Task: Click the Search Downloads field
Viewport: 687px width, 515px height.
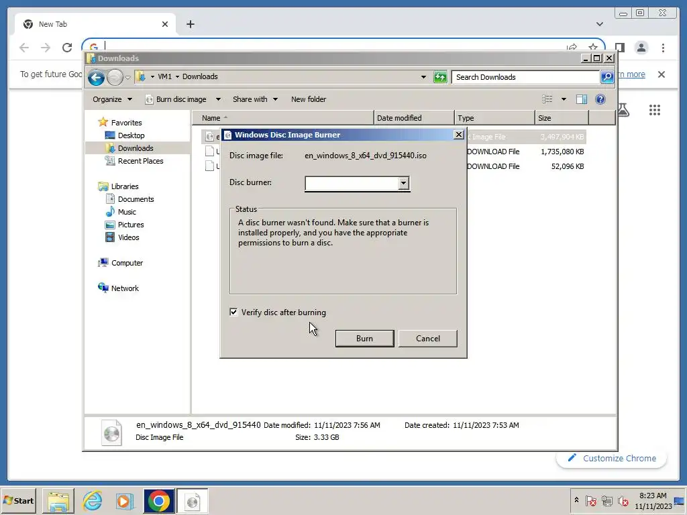Action: click(x=525, y=77)
